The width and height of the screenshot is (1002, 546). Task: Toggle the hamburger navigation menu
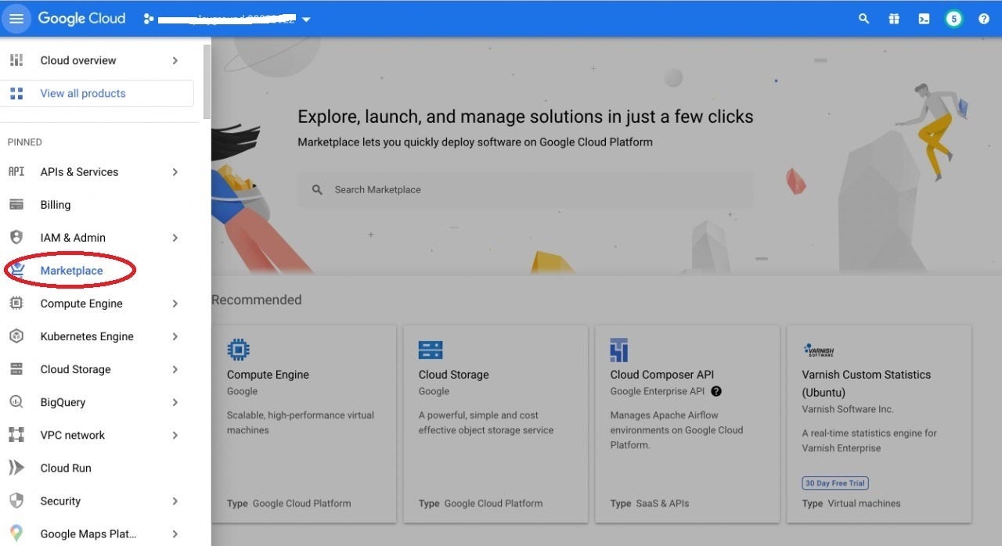point(16,19)
